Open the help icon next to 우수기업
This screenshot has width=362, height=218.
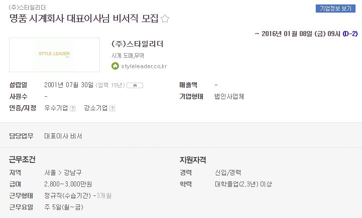point(72,108)
